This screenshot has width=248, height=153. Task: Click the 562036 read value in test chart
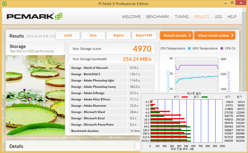(240, 141)
